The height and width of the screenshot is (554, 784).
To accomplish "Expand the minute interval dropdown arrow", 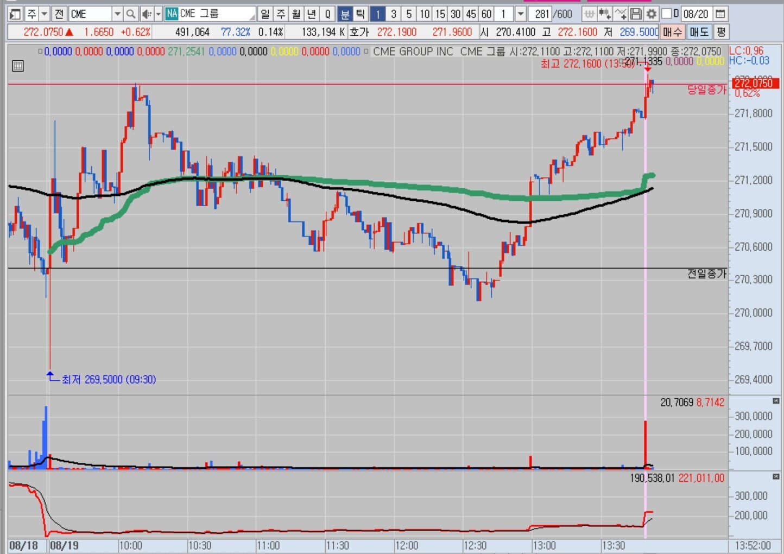I will (x=520, y=14).
